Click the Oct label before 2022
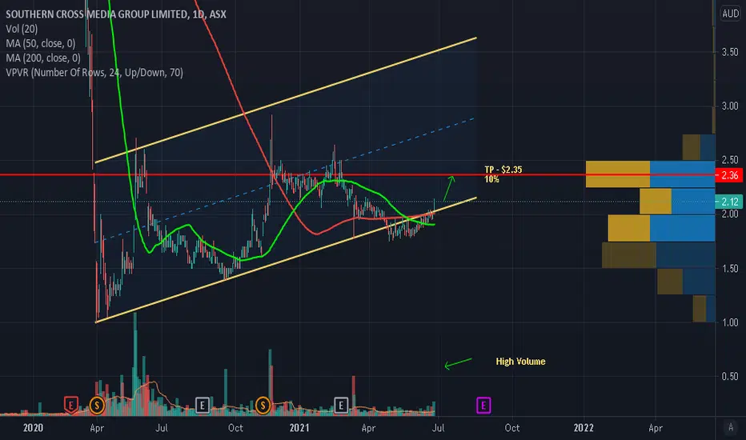 [512, 428]
